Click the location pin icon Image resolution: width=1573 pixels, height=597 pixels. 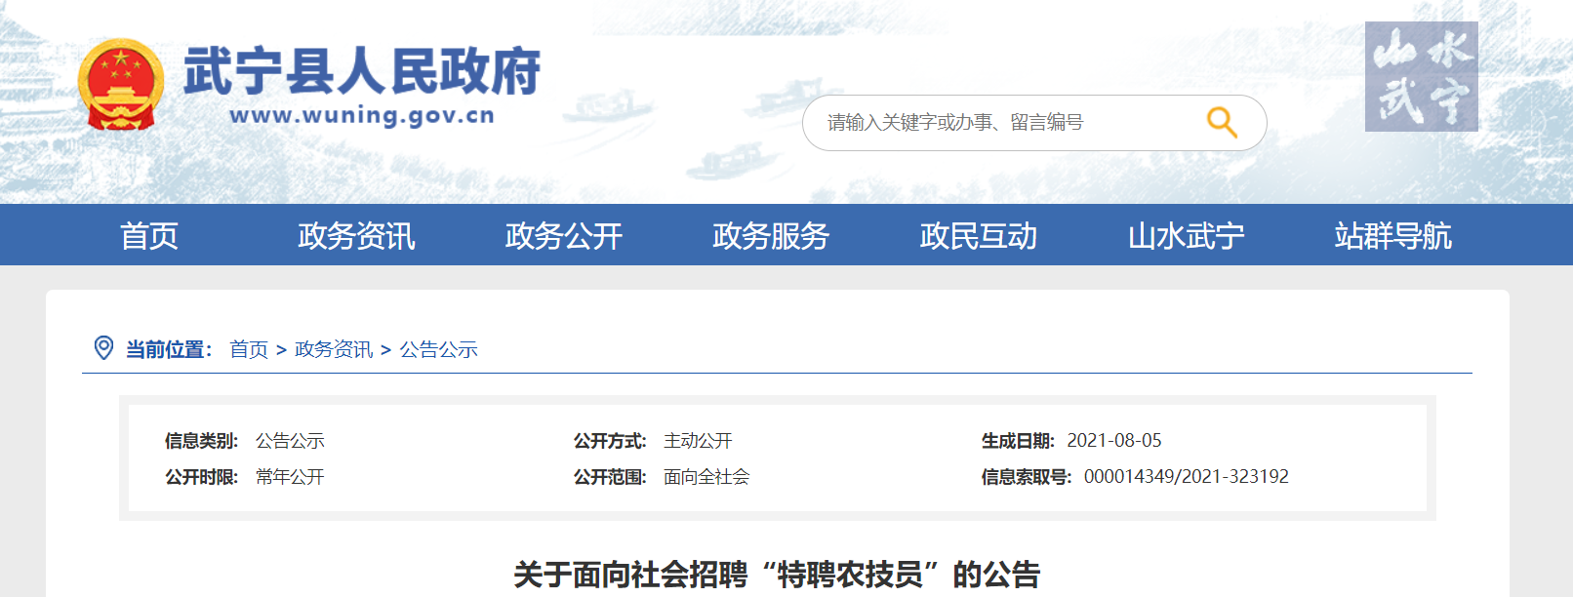[x=103, y=347]
